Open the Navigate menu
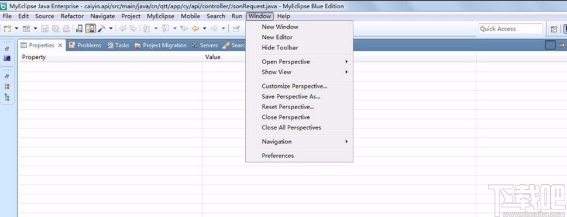This screenshot has height=217, width=567. pos(103,16)
